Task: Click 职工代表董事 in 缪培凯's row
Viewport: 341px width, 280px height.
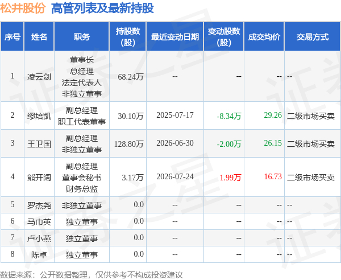Action: coord(81,122)
